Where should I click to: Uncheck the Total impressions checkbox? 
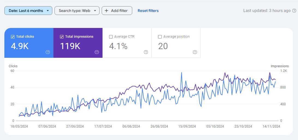click(x=62, y=37)
